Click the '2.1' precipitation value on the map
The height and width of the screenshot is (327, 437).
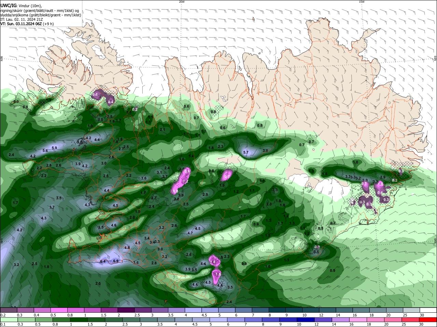click(162, 129)
